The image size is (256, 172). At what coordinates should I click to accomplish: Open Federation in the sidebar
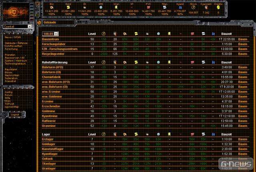(11, 78)
